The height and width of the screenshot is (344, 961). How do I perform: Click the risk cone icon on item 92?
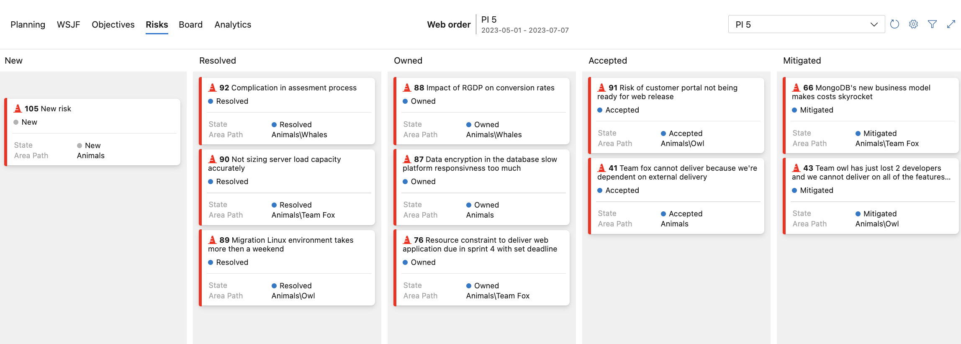[x=212, y=87]
